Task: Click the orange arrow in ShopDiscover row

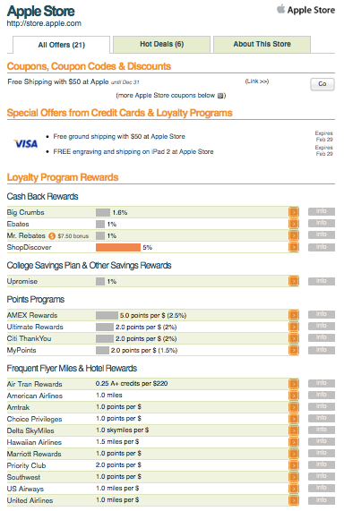Action: [294, 247]
